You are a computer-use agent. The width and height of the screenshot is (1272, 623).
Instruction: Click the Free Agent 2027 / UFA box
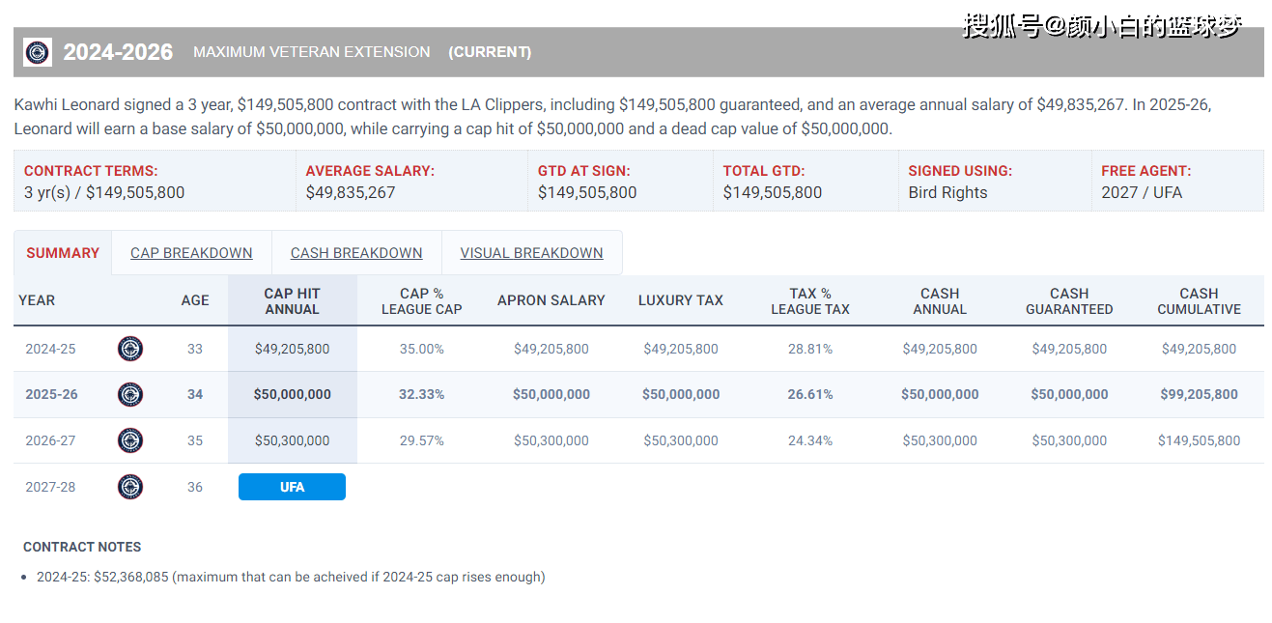point(1177,181)
